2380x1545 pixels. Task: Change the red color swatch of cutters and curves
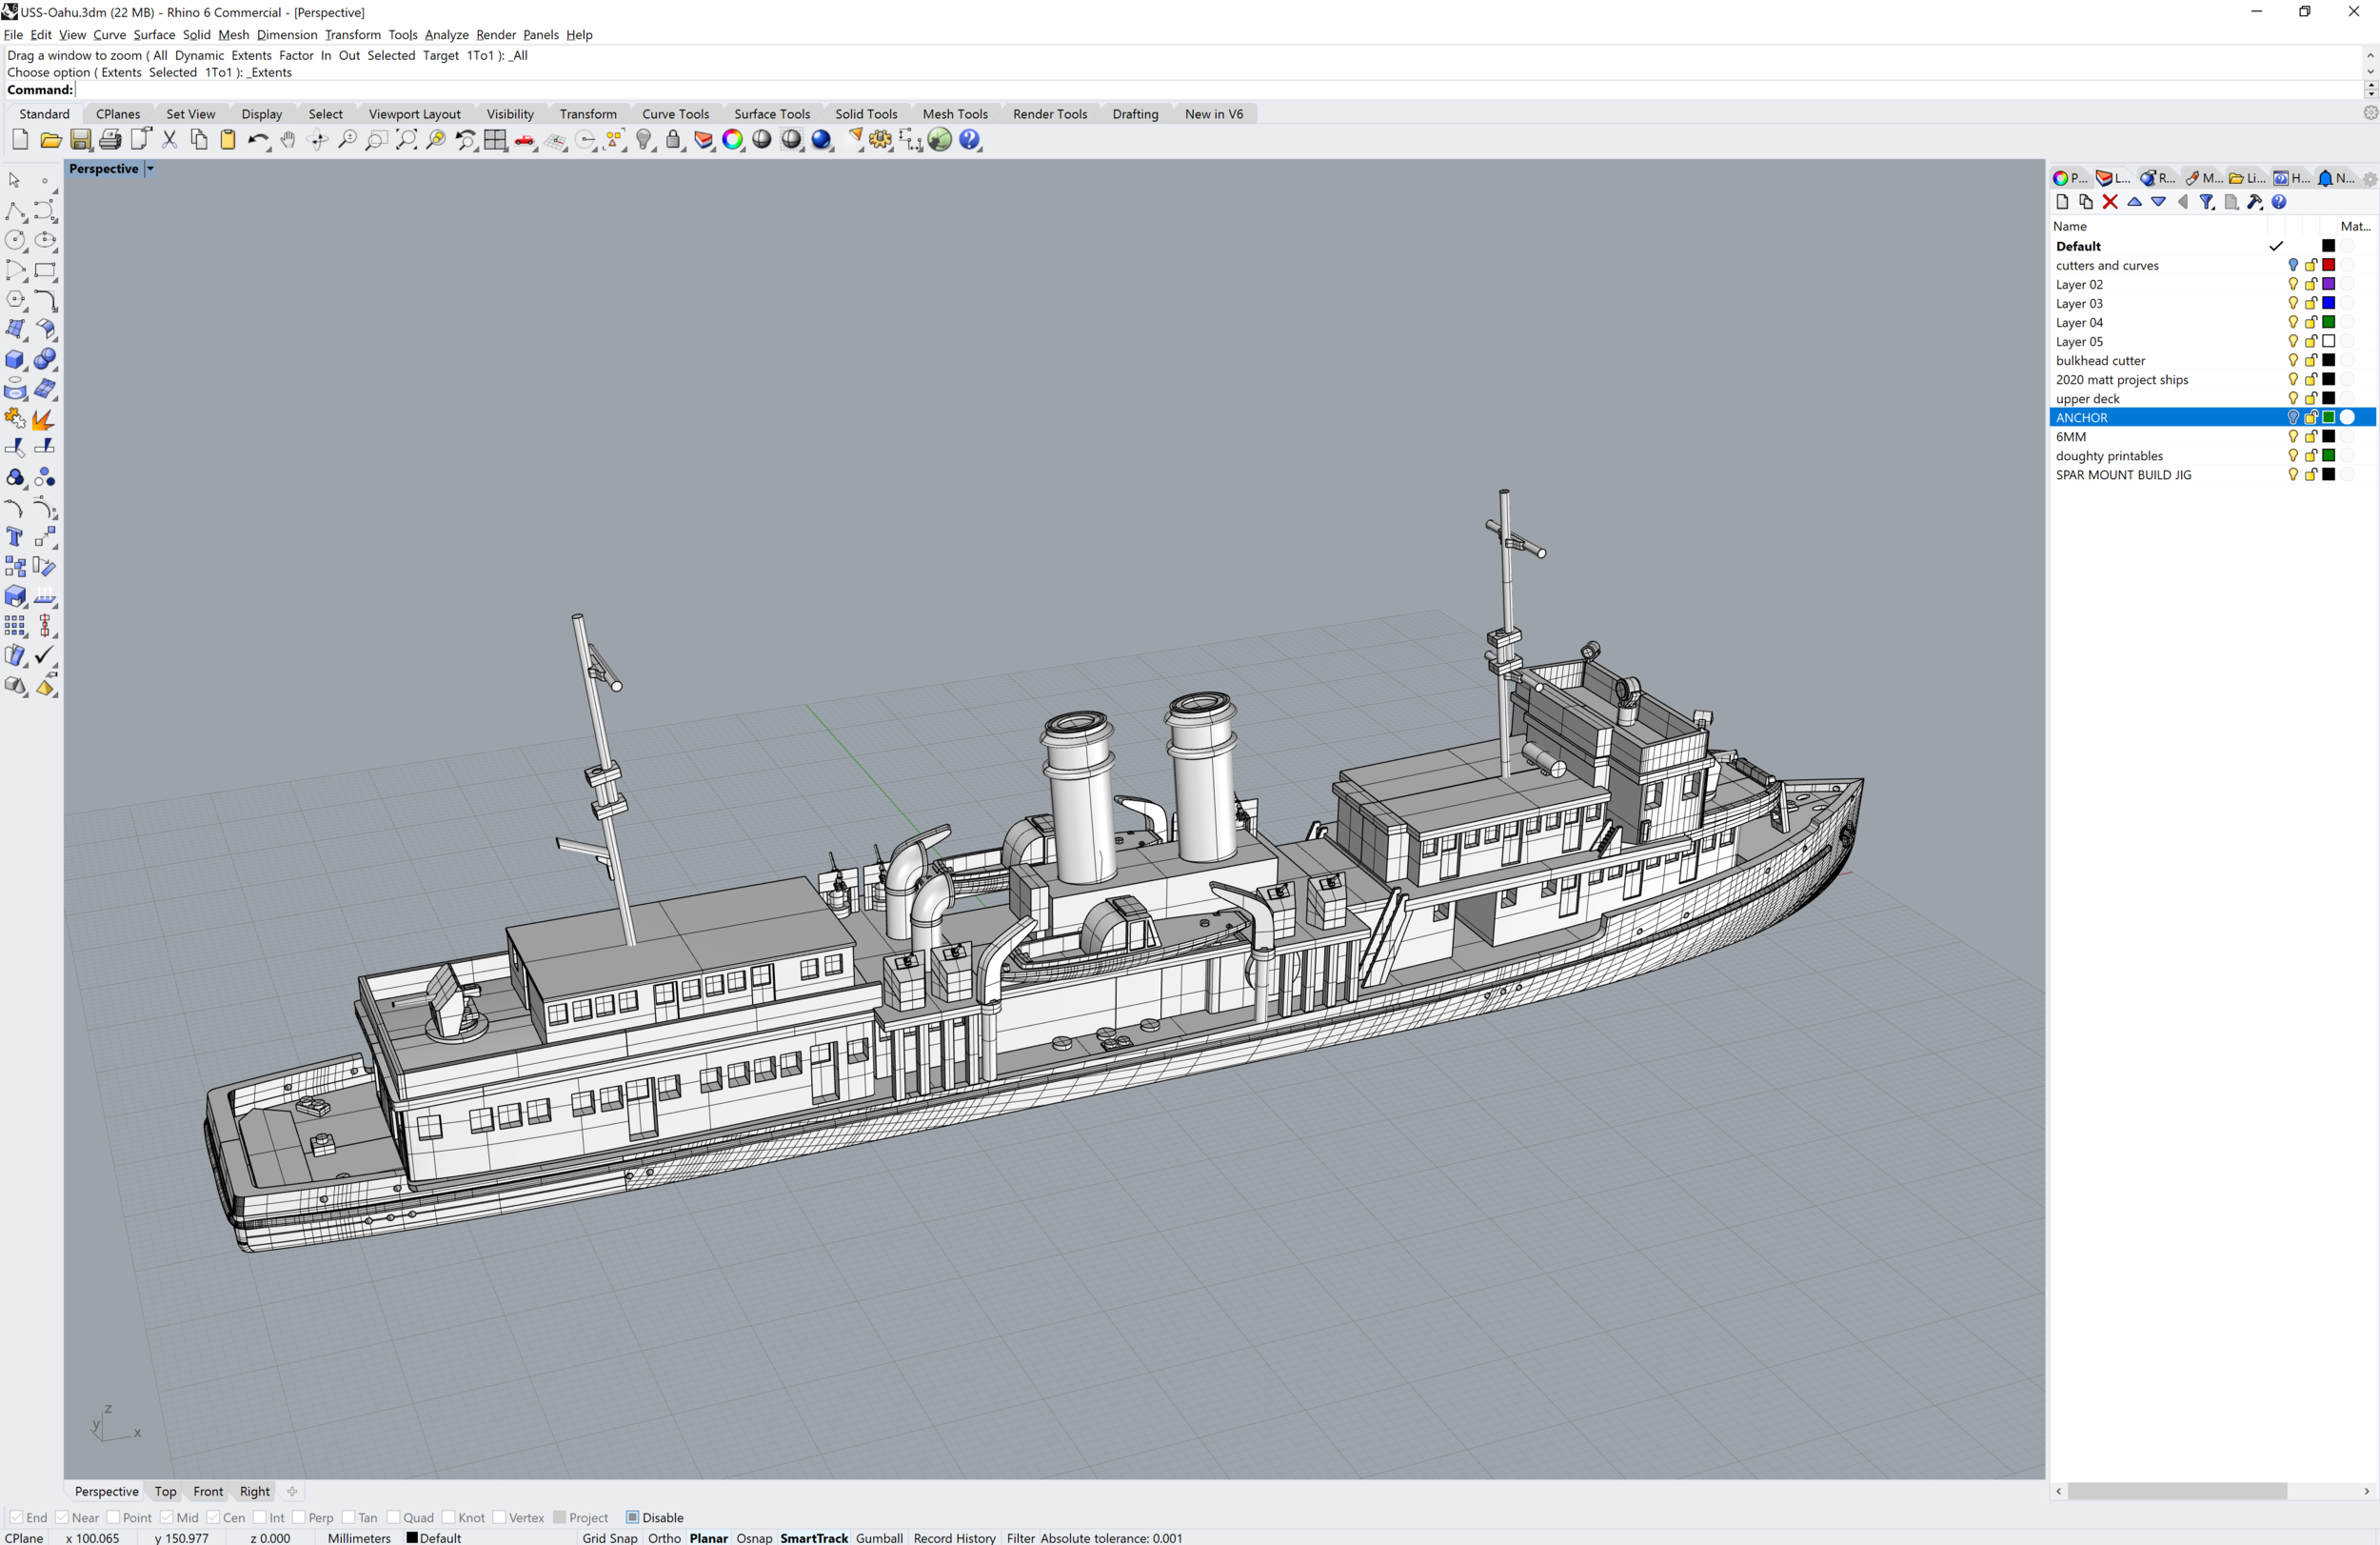[2328, 265]
